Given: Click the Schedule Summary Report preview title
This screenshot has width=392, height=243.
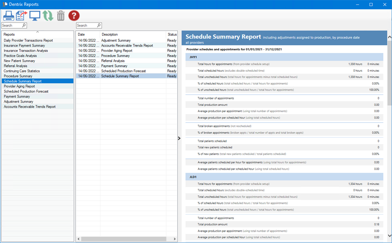Looking at the screenshot, I should [223, 37].
